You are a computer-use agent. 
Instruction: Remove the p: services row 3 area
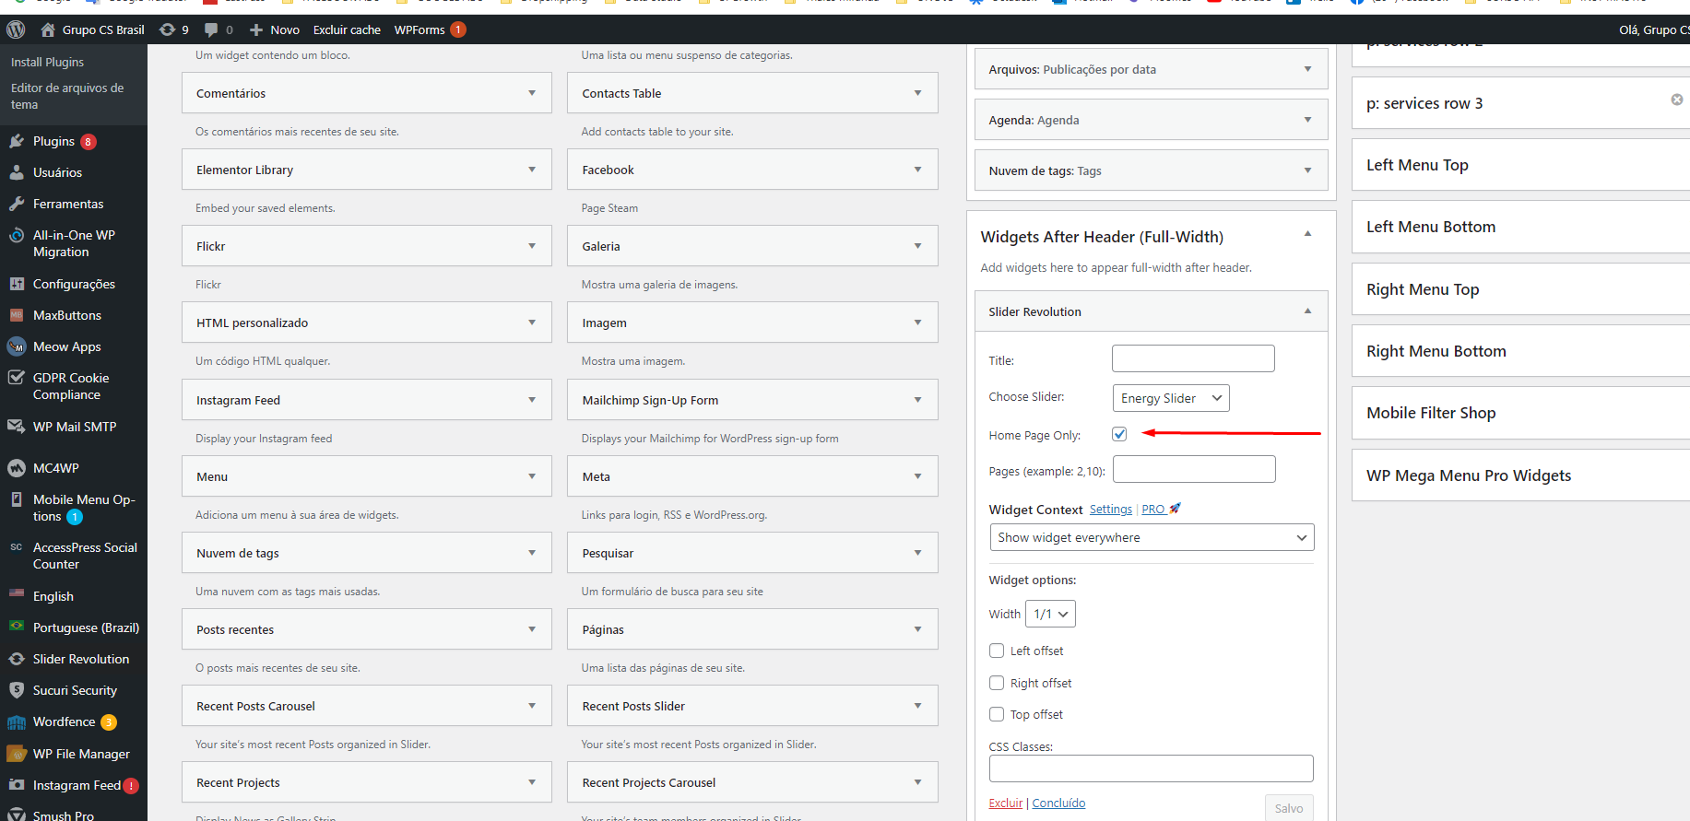point(1677,100)
